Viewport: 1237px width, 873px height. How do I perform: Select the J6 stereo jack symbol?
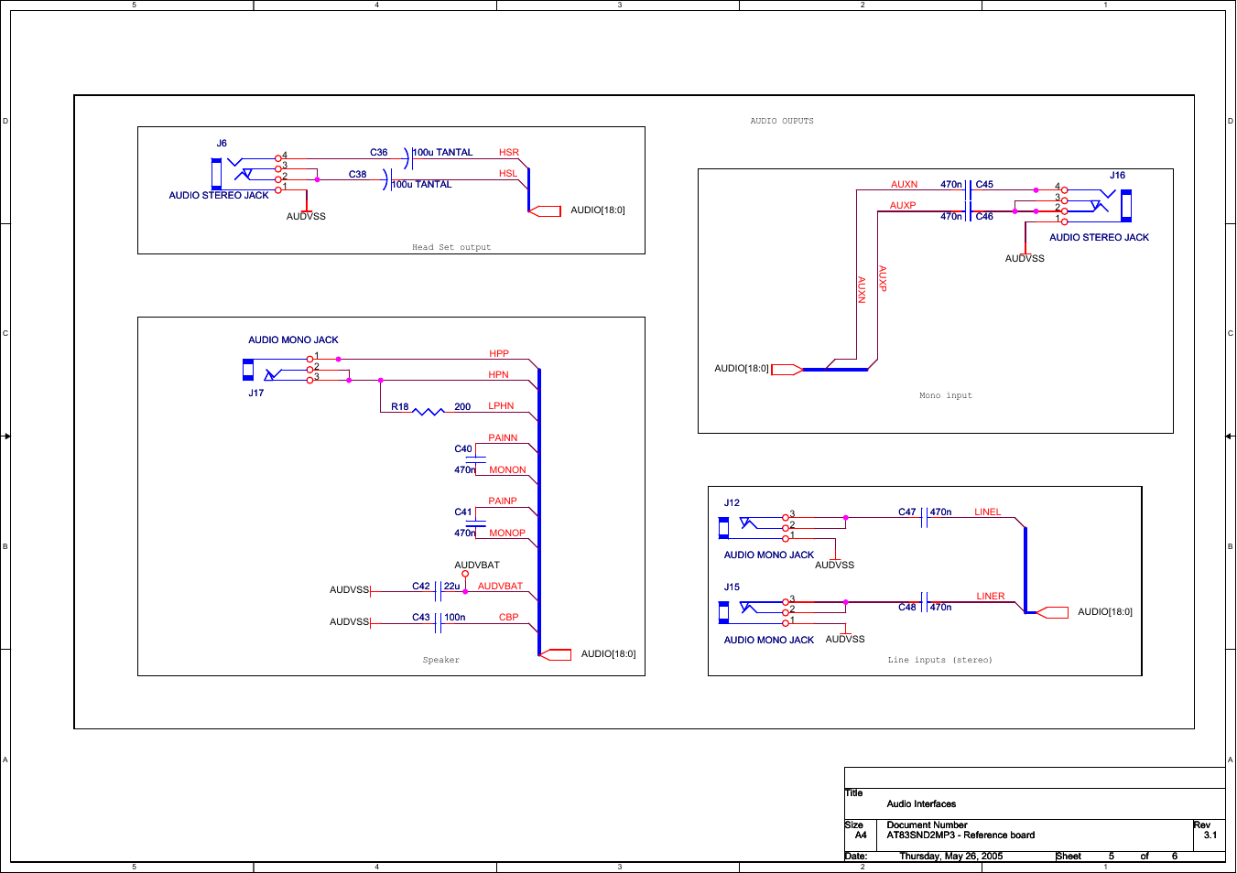(x=247, y=173)
